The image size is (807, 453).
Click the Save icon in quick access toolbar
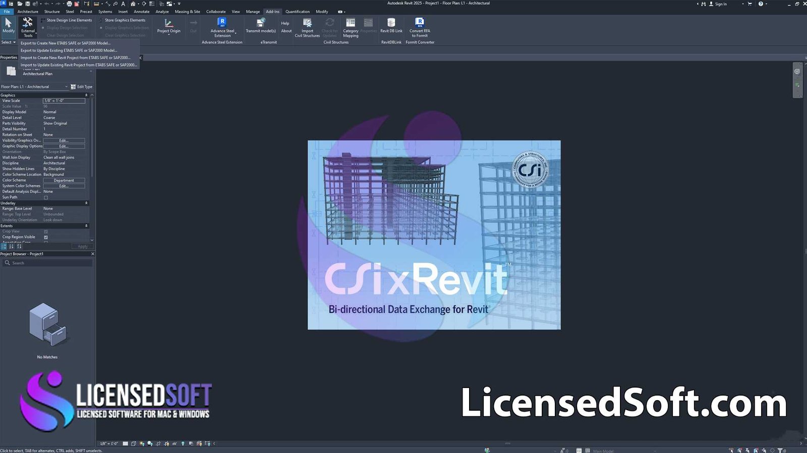(x=28, y=4)
